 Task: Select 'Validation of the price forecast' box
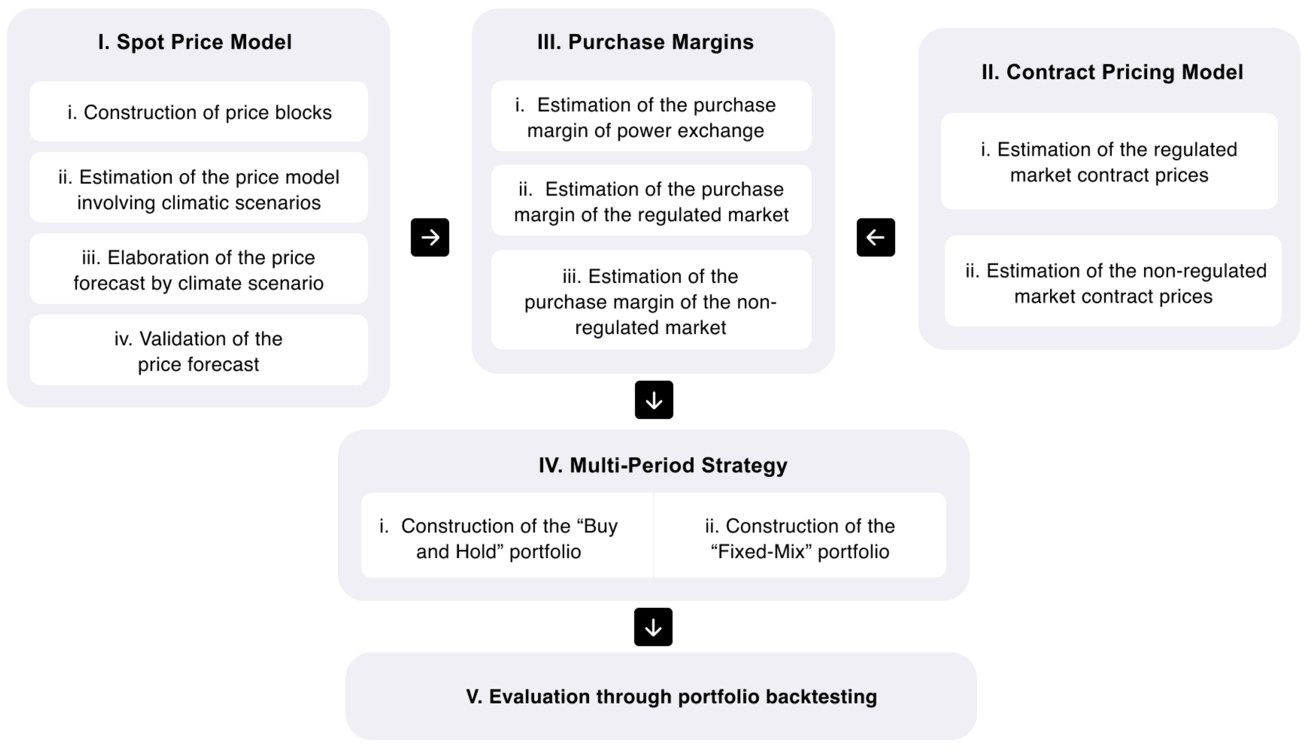(199, 351)
